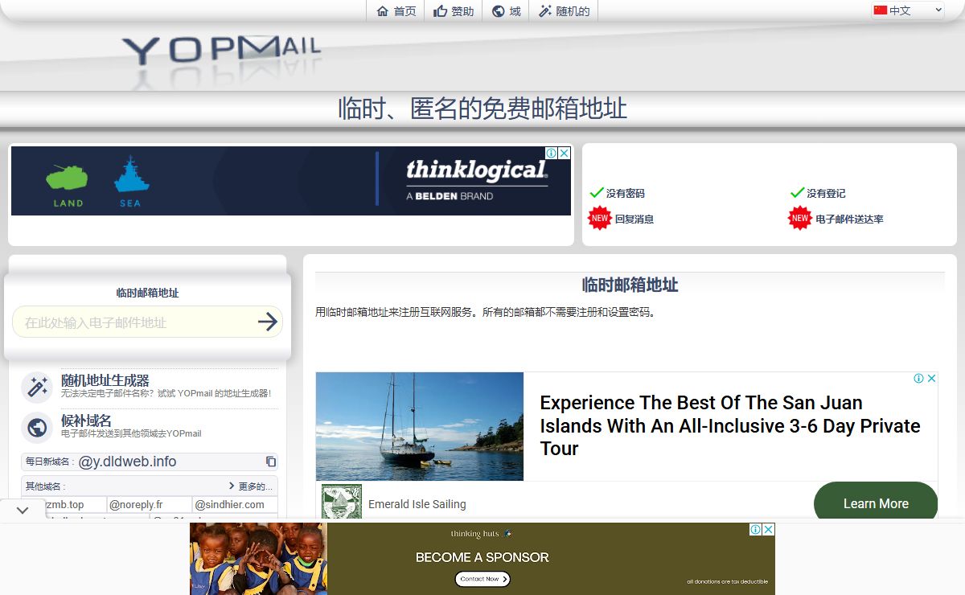This screenshot has height=595, width=965.
Task: Click the arrow icon to check inbox
Action: coord(268,322)
